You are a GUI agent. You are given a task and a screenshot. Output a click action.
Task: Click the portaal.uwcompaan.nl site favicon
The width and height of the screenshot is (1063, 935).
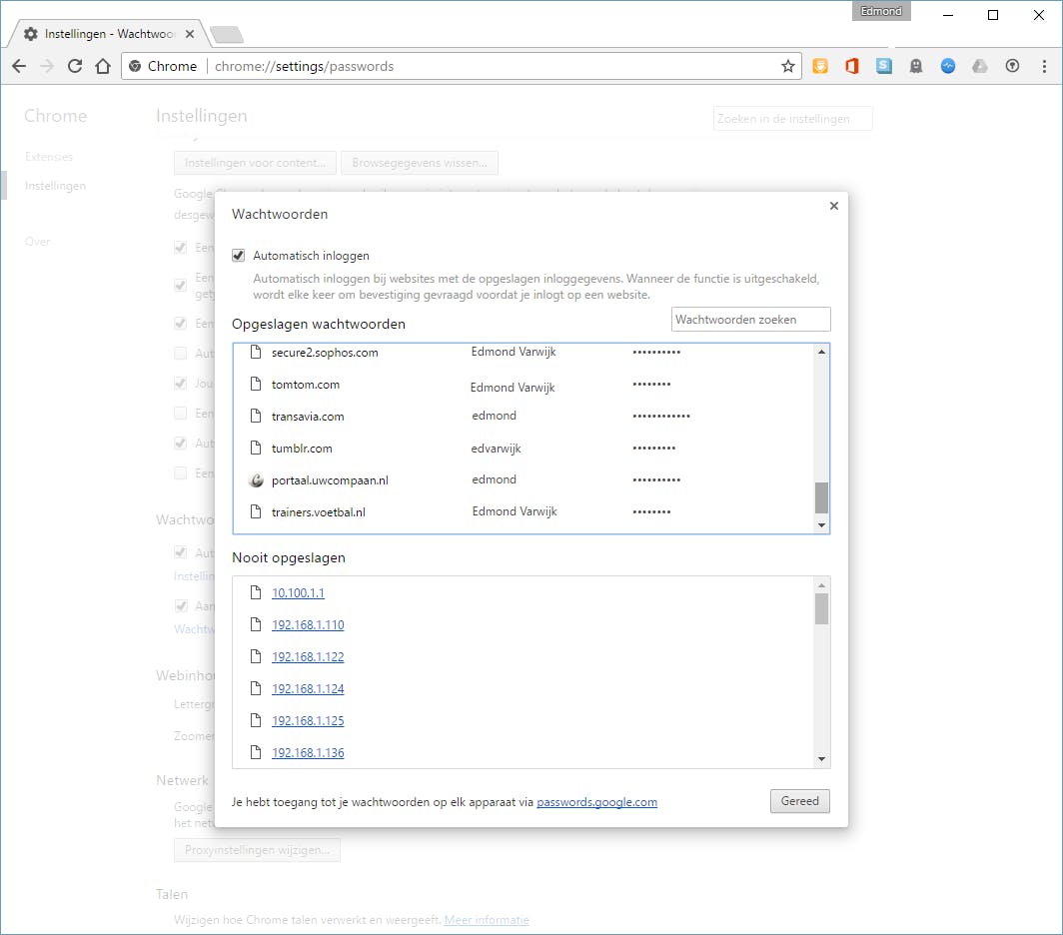click(x=256, y=480)
